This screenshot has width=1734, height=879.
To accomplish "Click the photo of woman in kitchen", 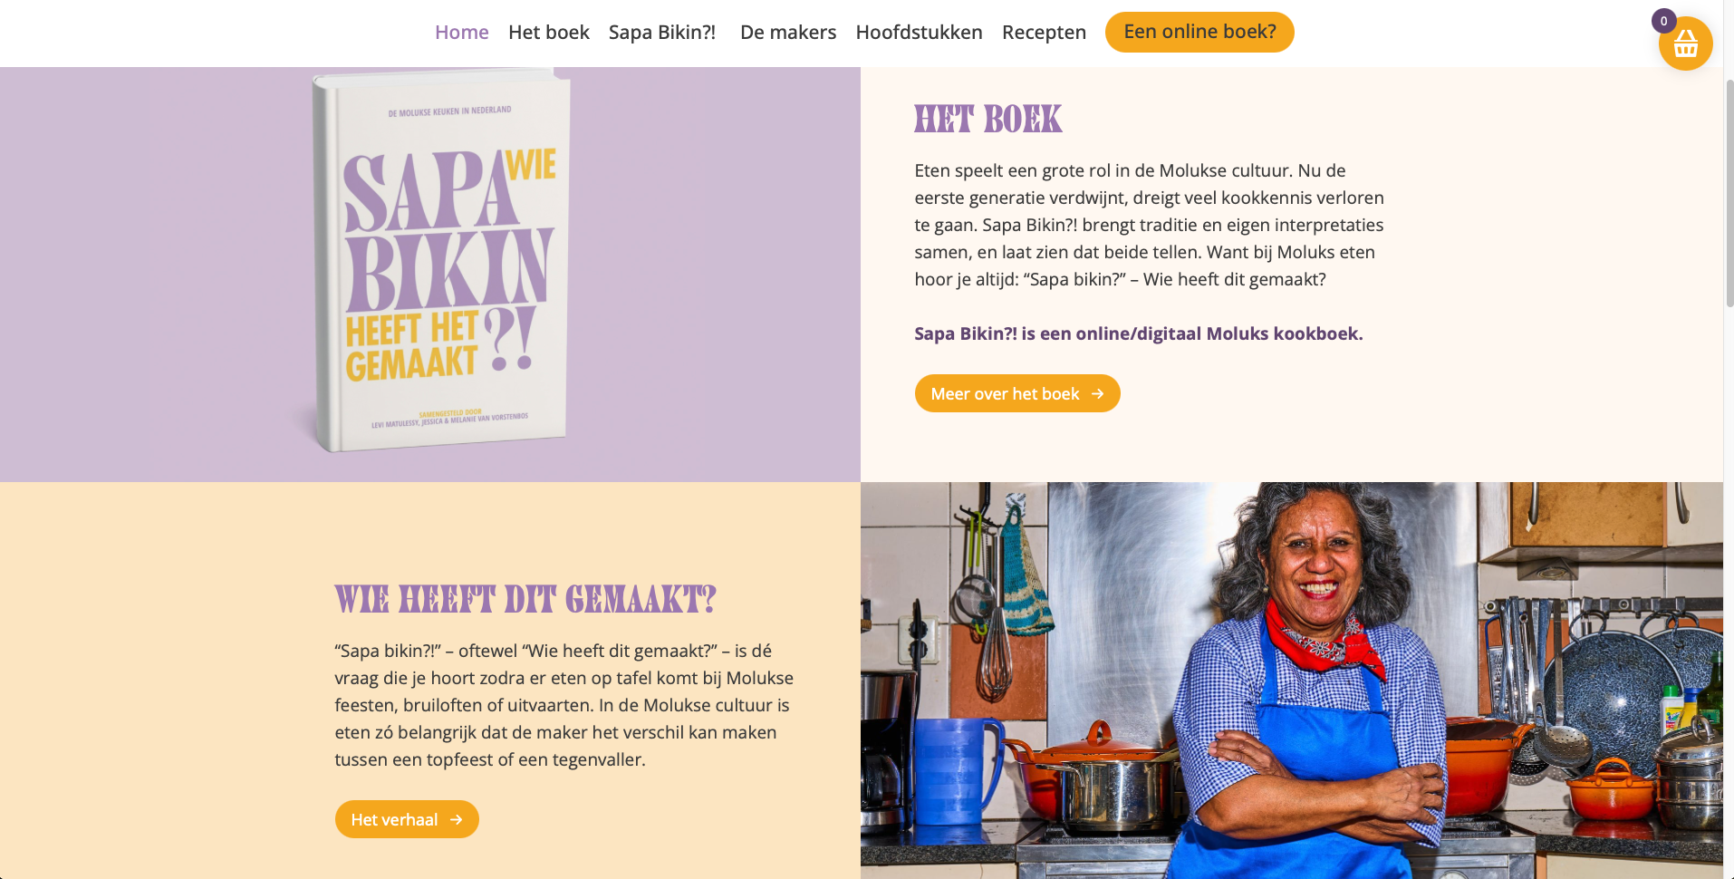I will click(1291, 681).
